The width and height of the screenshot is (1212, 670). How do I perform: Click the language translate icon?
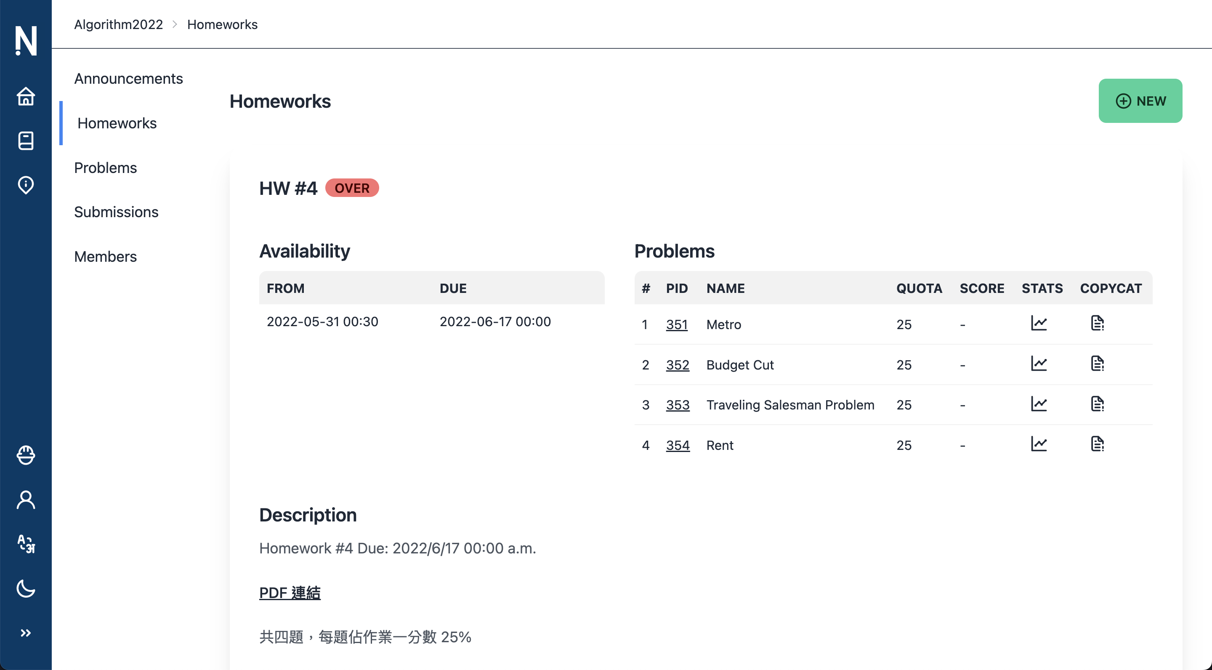click(25, 544)
